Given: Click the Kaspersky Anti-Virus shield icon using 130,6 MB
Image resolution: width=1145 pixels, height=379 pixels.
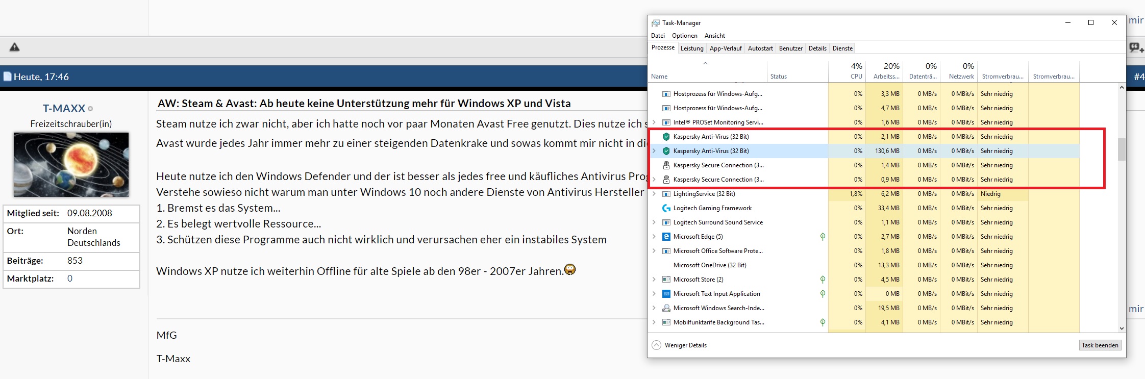Looking at the screenshot, I should [666, 151].
